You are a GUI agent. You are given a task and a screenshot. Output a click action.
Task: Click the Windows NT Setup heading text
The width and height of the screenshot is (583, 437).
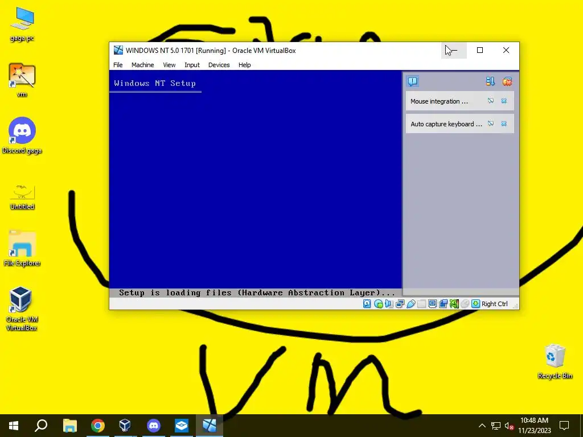pyautogui.click(x=155, y=83)
